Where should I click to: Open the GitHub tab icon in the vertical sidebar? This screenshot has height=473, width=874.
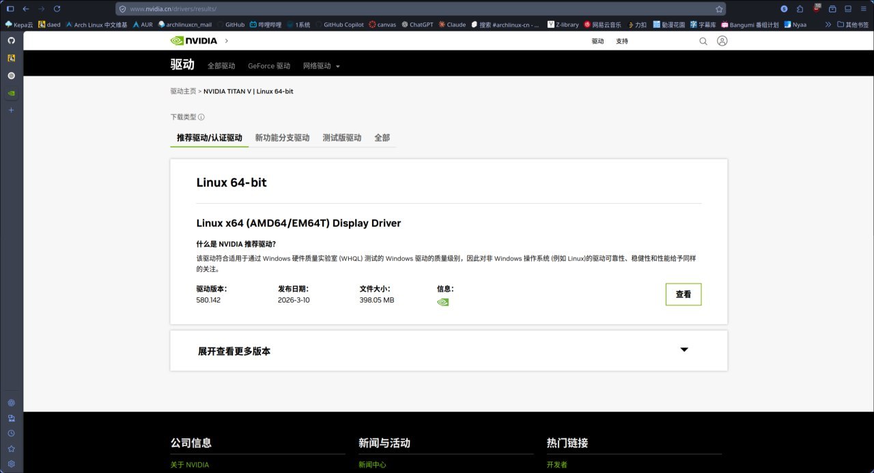click(11, 41)
